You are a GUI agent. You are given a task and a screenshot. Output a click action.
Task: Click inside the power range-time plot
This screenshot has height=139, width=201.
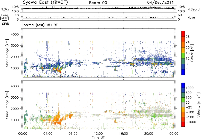[98, 53]
